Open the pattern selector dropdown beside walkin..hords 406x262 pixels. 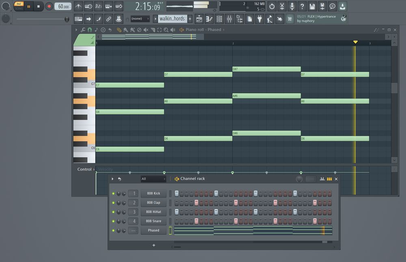tap(155, 19)
